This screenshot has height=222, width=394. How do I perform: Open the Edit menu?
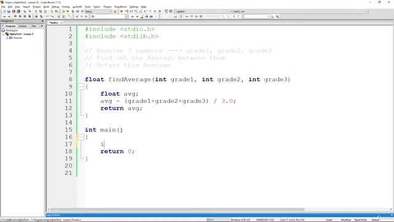[x=10, y=7]
